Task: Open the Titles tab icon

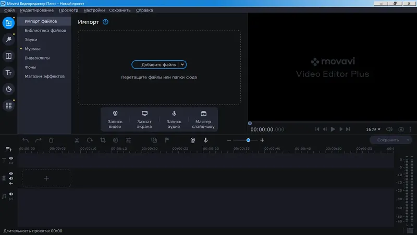Action: [8, 72]
